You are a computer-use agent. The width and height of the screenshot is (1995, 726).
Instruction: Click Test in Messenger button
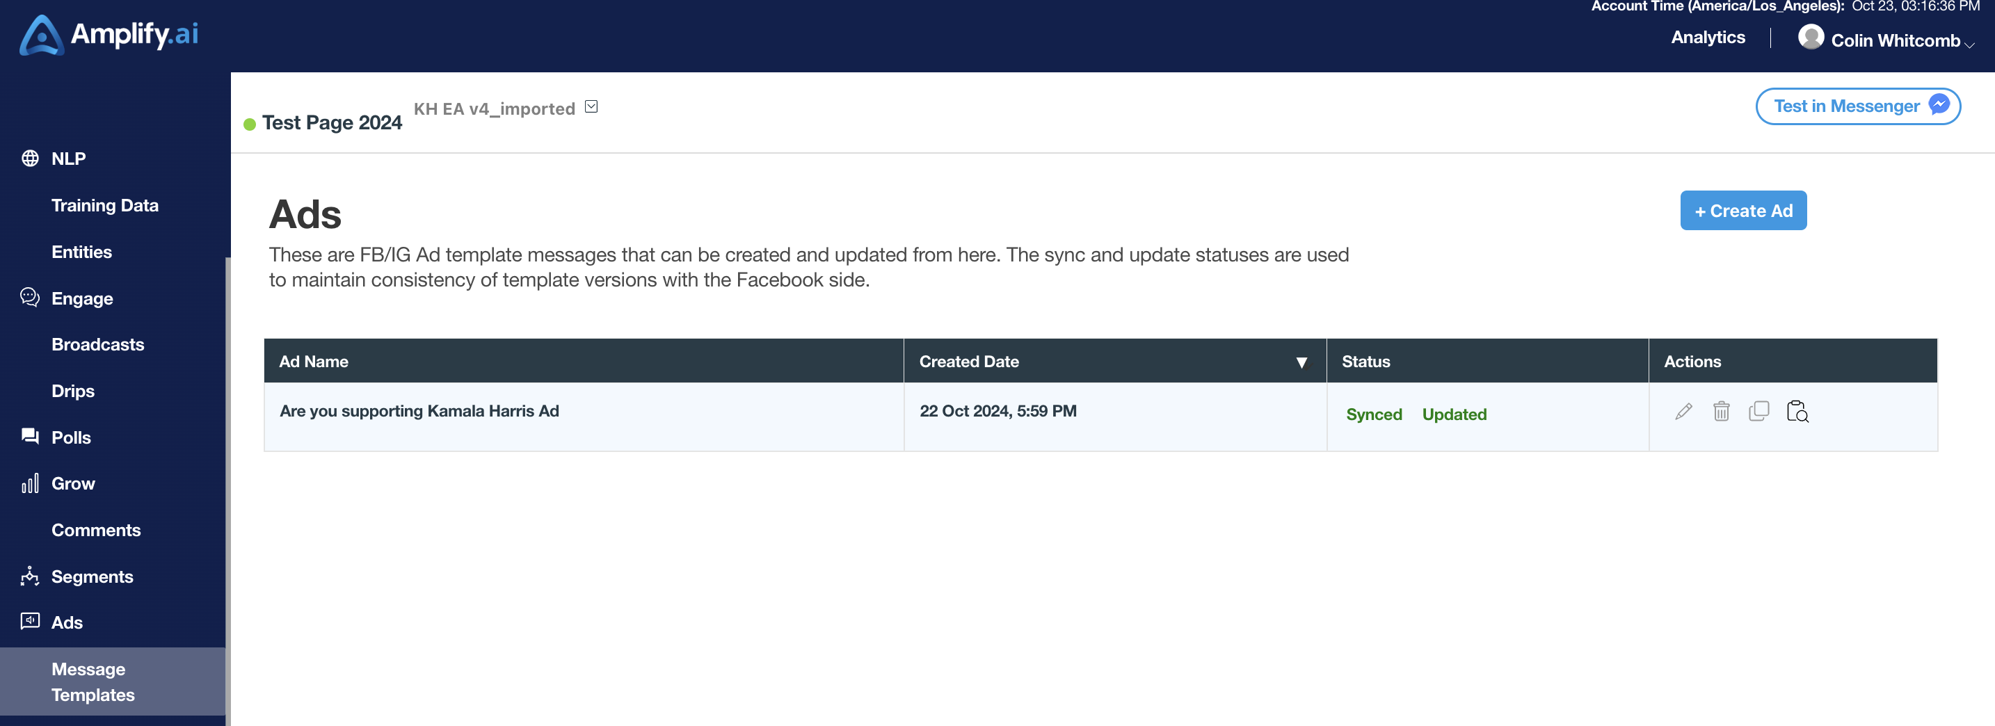point(1858,106)
